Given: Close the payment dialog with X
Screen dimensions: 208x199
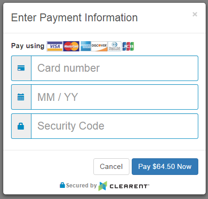Looking at the screenshot, I should (195, 14).
